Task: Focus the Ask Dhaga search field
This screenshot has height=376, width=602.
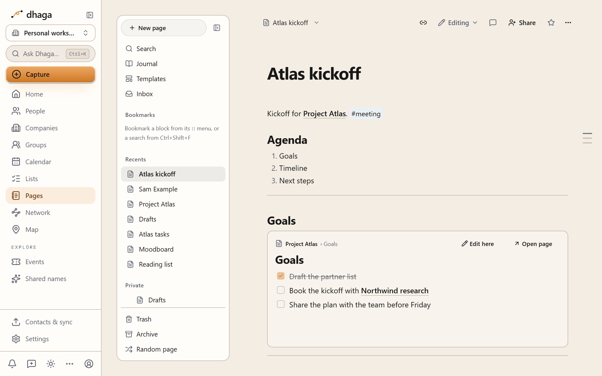Action: (x=50, y=54)
